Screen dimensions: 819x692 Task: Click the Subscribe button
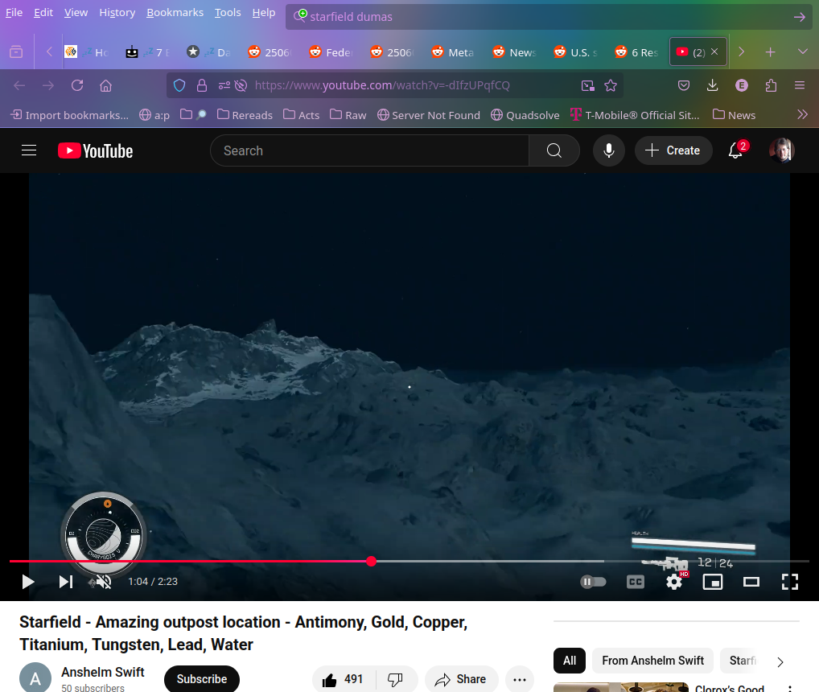pyautogui.click(x=202, y=679)
